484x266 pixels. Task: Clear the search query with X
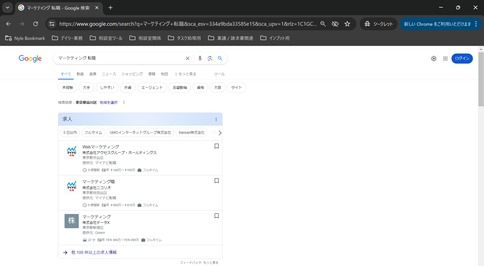pos(188,58)
